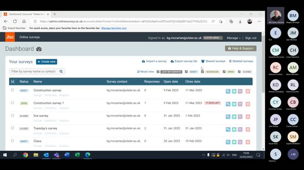Open Shared surveys
The image size is (304, 170).
(213, 61)
